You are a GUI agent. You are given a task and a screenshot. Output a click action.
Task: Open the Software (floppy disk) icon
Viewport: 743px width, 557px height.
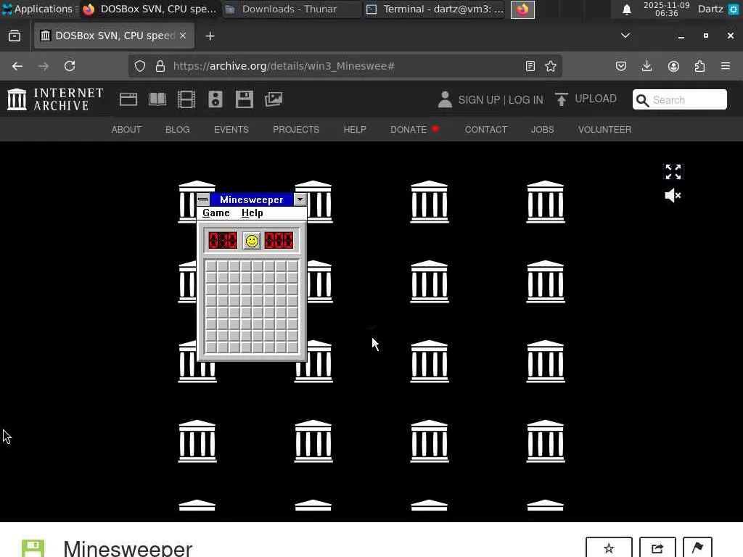245,99
